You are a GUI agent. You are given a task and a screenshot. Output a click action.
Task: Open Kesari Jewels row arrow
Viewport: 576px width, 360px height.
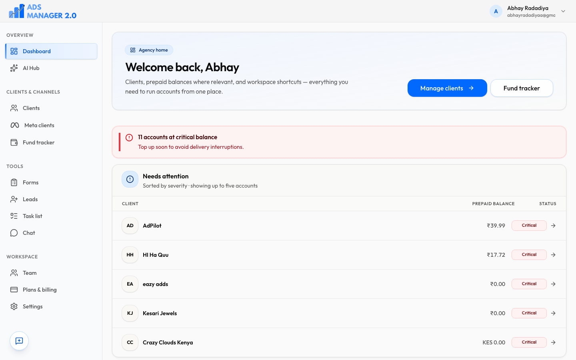click(553, 313)
